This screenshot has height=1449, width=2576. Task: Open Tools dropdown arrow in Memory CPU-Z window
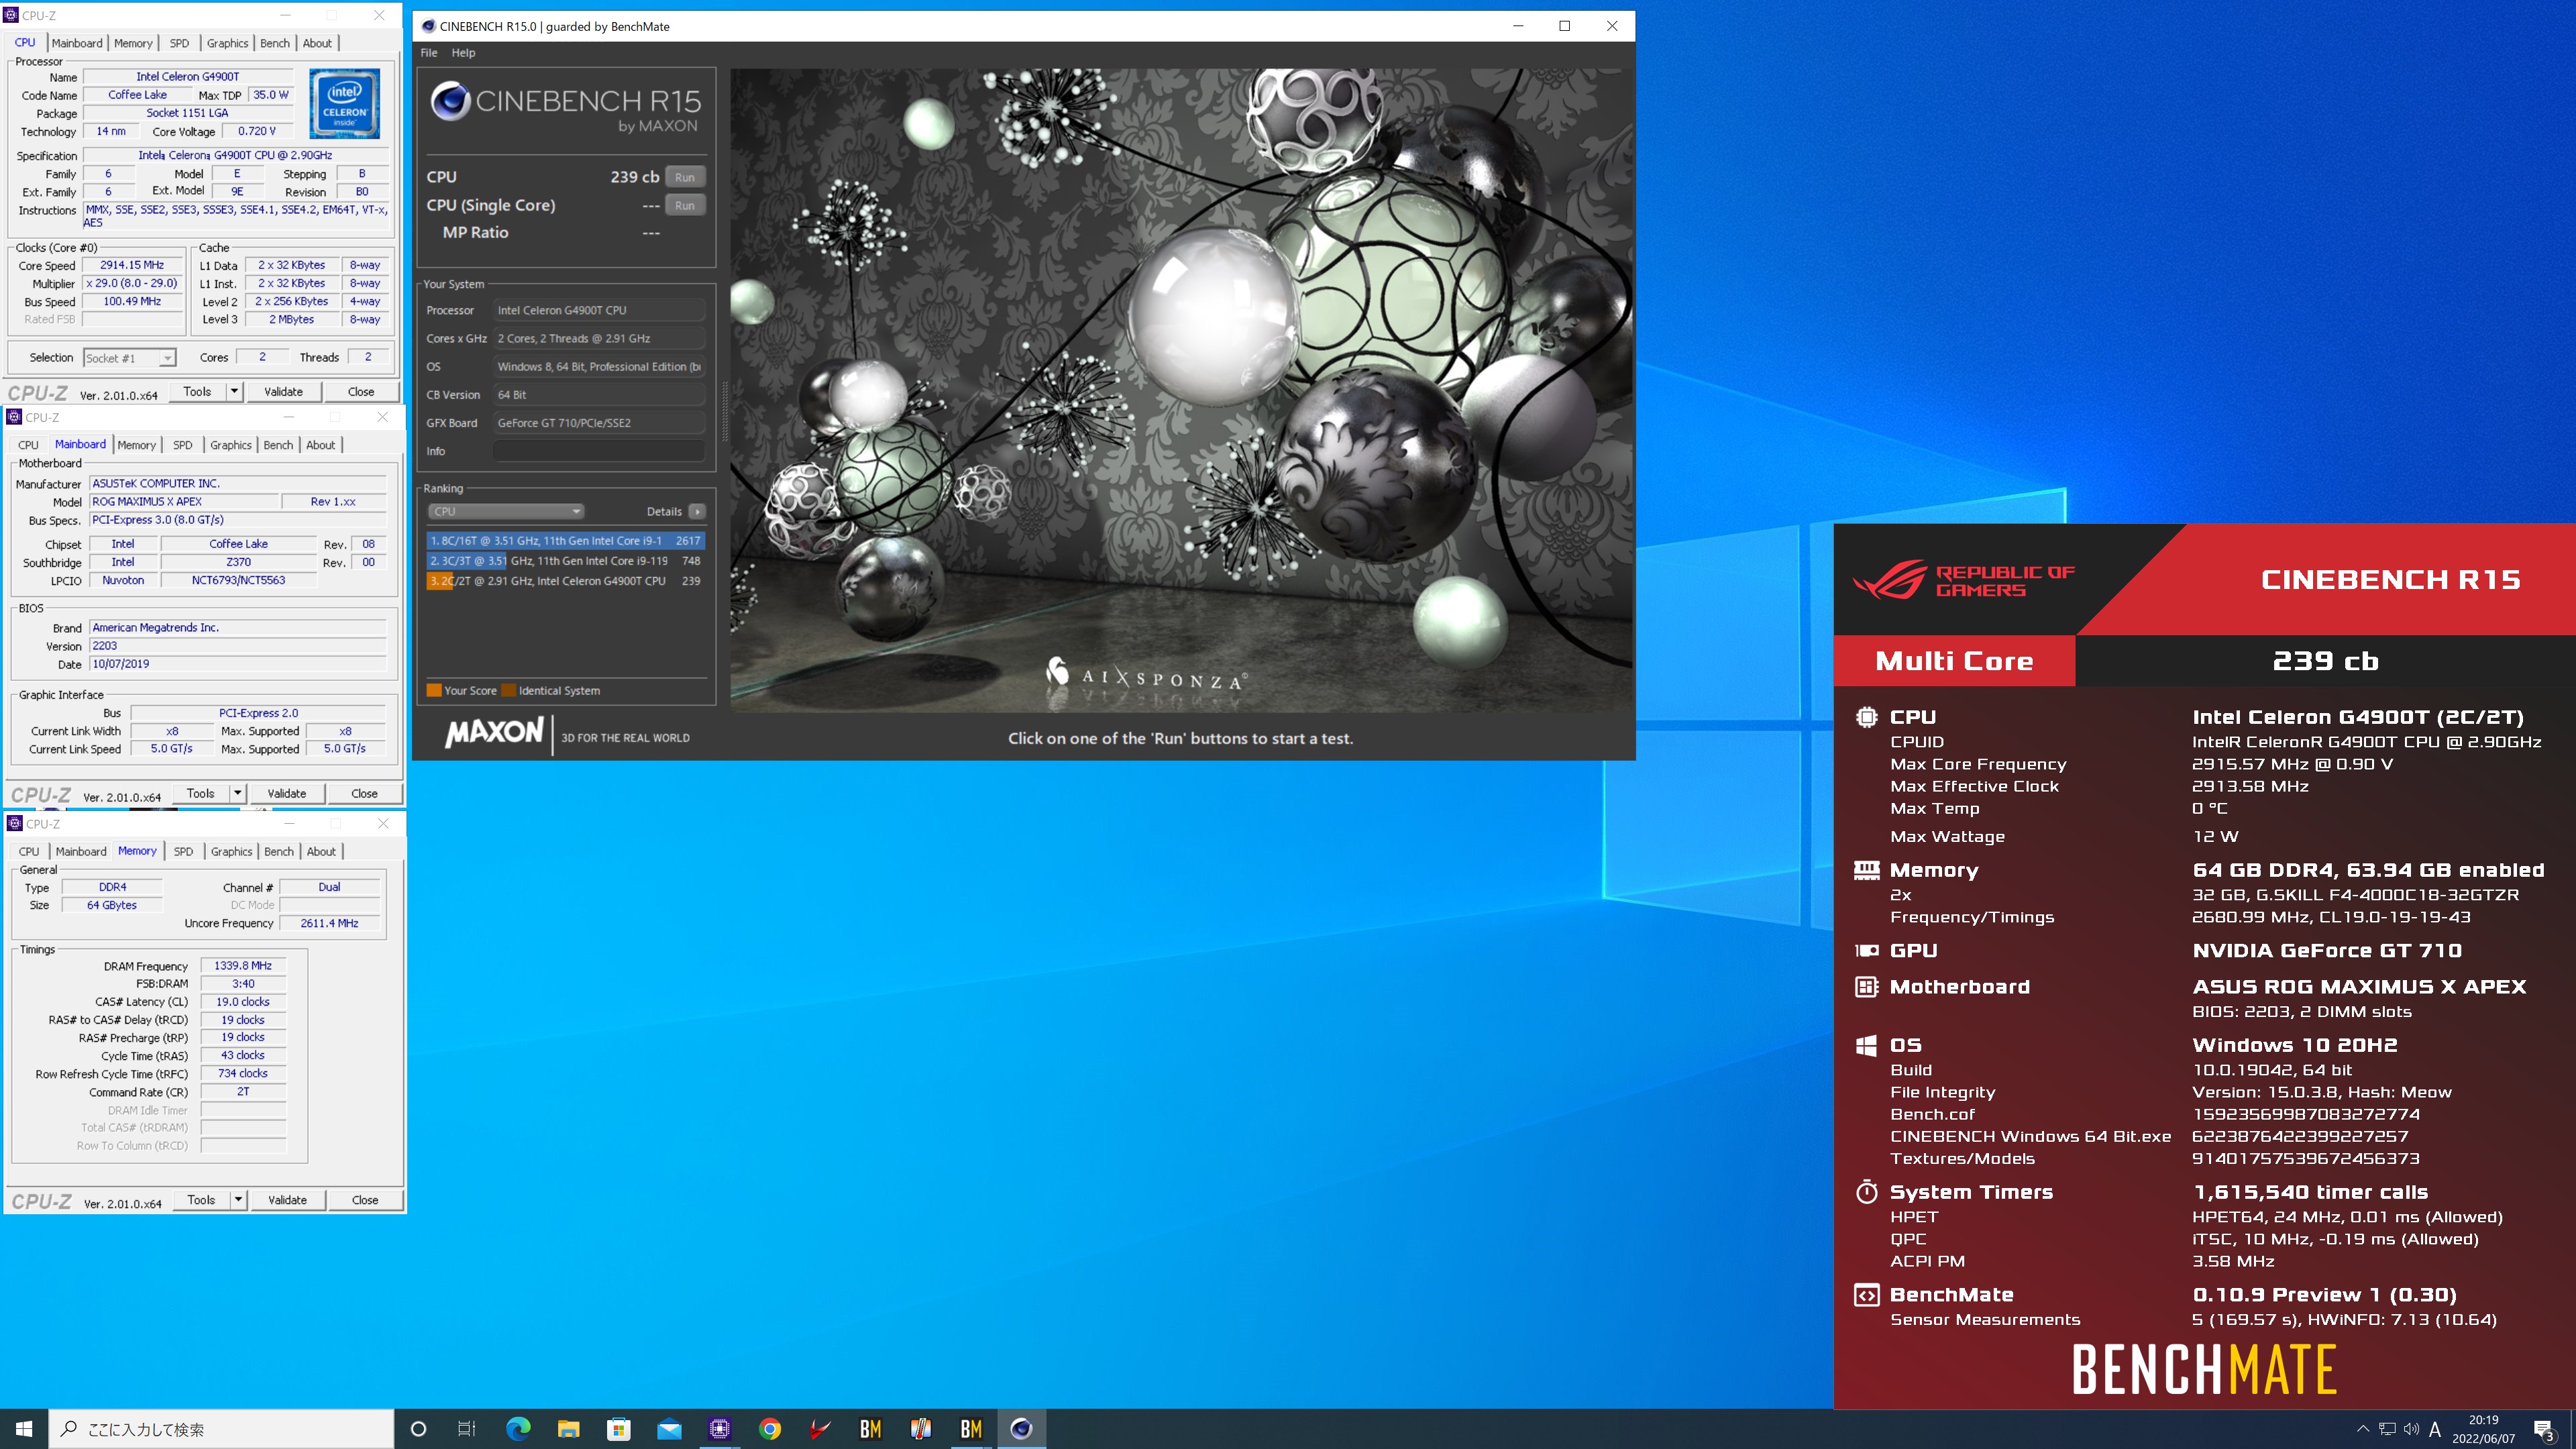(238, 1199)
